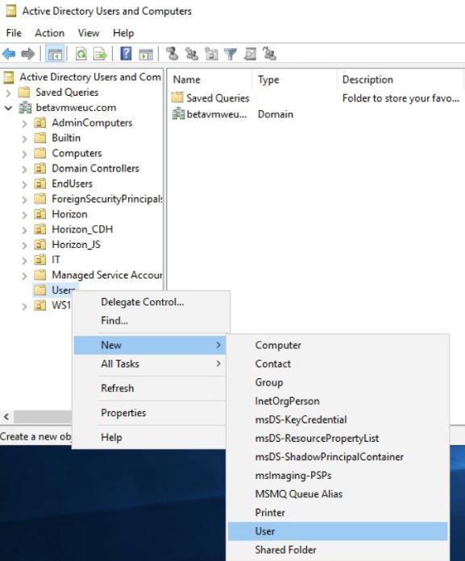Click the Active Directory title bar icon
This screenshot has width=465, height=561.
pos(10,10)
